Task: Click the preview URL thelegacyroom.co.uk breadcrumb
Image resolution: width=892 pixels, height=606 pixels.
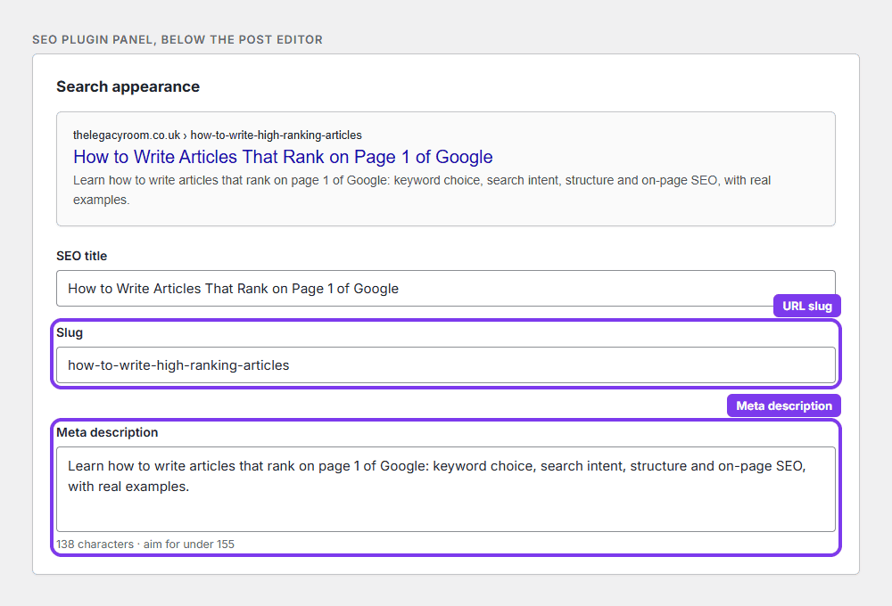Action: point(218,135)
